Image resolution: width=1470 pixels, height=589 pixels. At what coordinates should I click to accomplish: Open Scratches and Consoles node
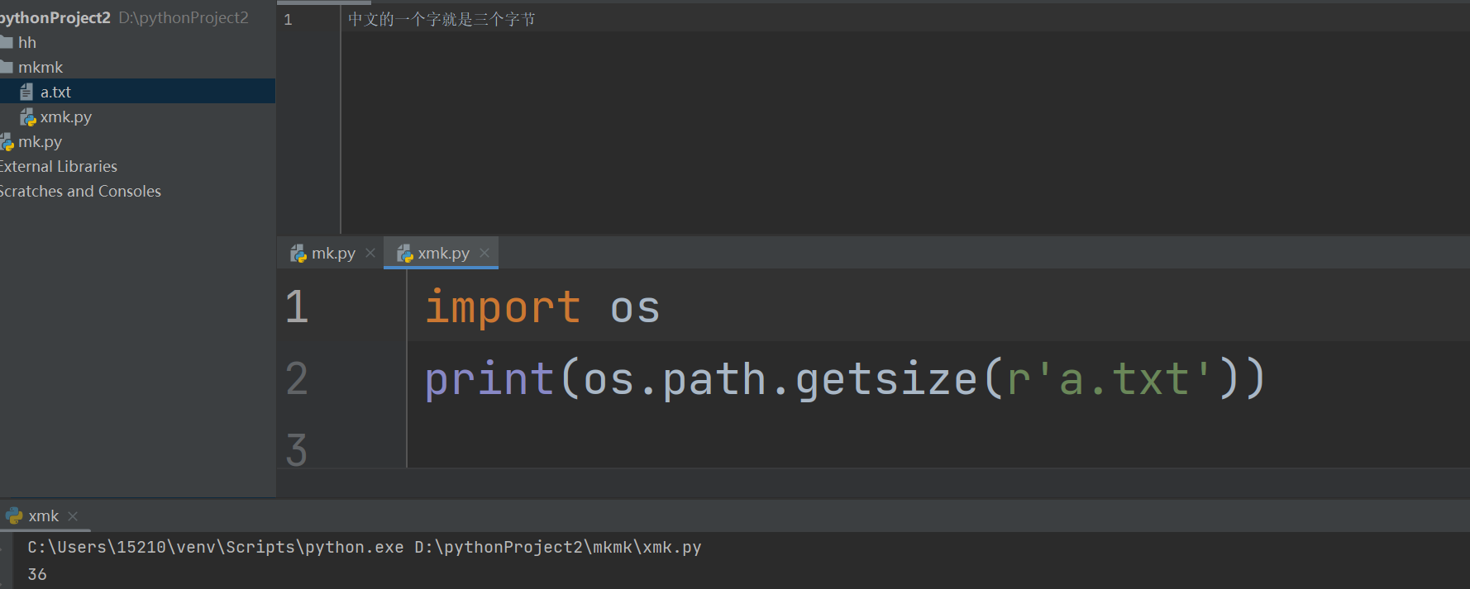click(80, 192)
